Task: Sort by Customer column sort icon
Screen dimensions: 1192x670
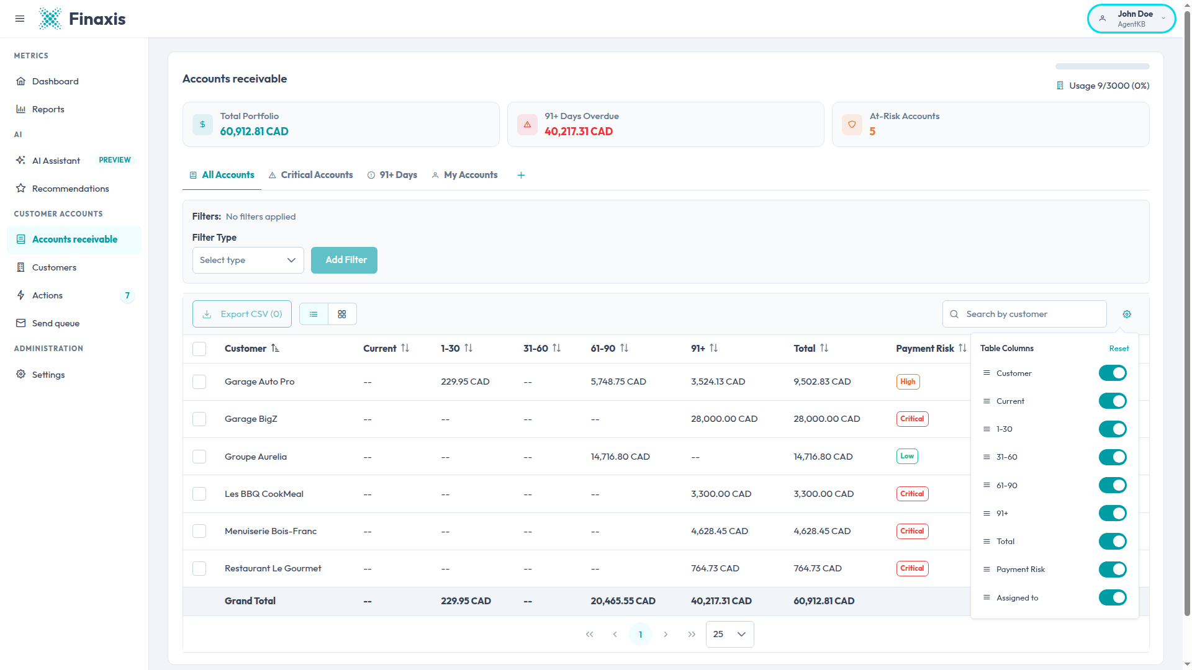Action: [275, 349]
